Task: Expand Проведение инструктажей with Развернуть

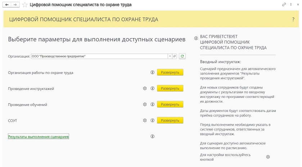Action: point(170,89)
